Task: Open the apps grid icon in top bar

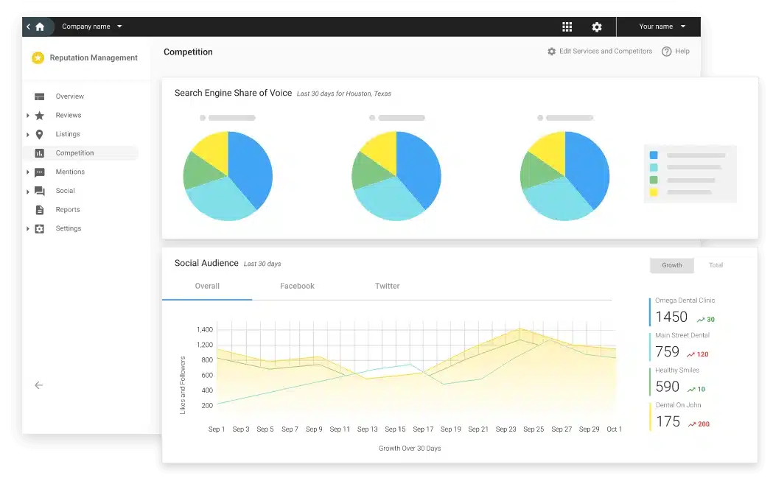Action: pos(567,27)
